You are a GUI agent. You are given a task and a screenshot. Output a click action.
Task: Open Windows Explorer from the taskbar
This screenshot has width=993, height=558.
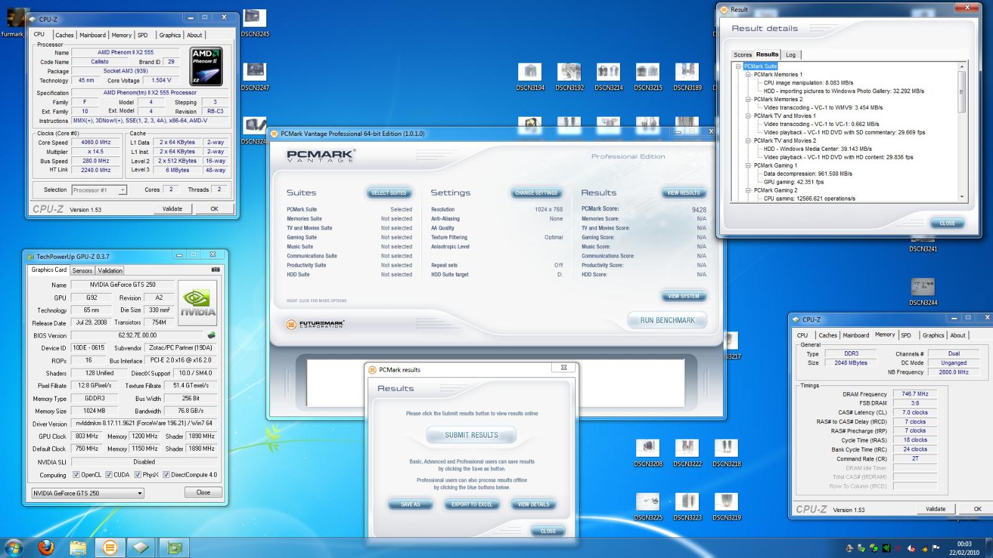(x=78, y=547)
